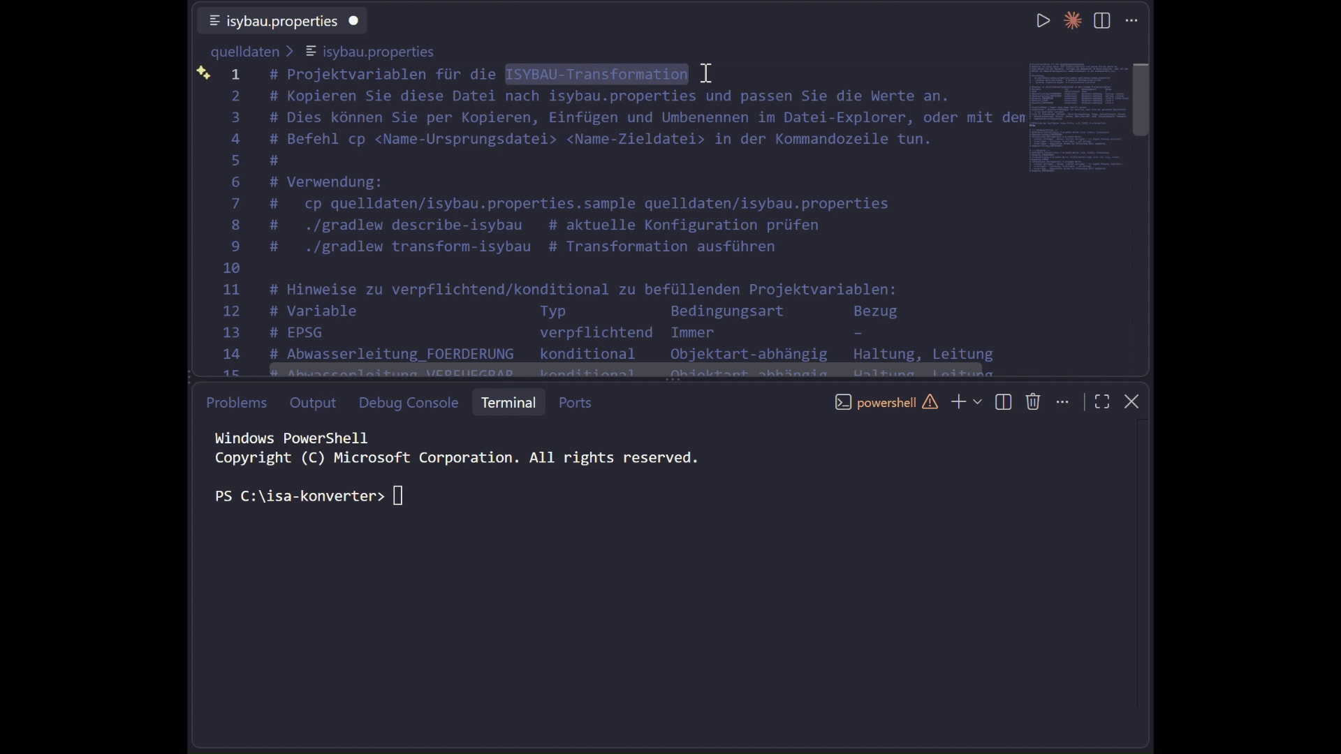Click the minimap code preview
This screenshot has width=1341, height=754.
pos(1078,117)
